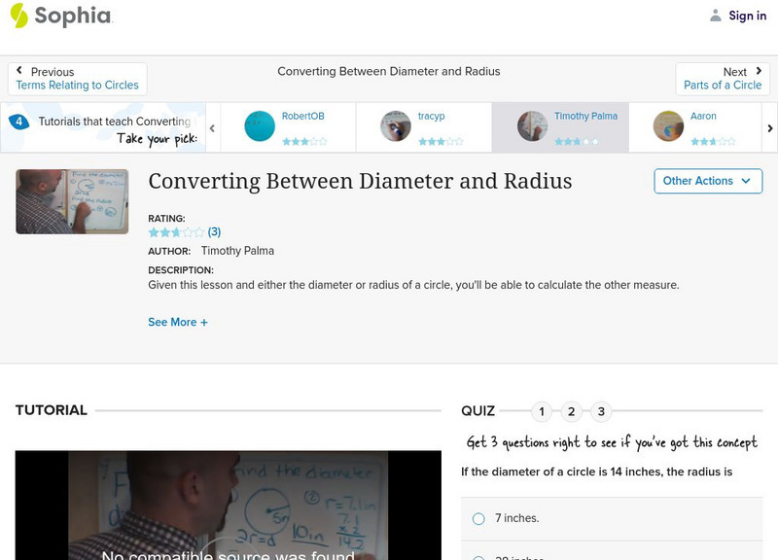
Task: Click the Sign in link
Action: tap(747, 16)
